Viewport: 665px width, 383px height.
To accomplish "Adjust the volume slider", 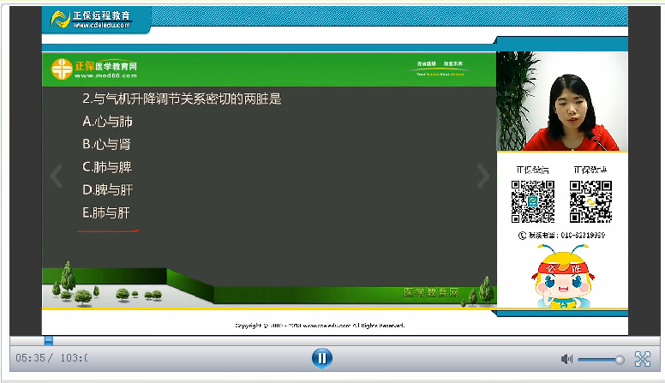I will click(x=600, y=359).
